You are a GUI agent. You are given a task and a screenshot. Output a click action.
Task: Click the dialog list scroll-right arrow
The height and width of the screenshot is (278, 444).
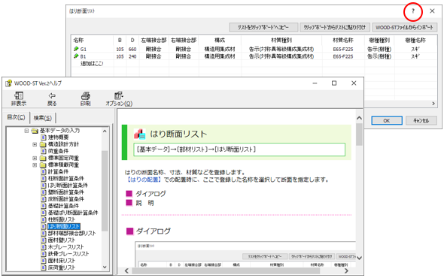[x=433, y=104]
